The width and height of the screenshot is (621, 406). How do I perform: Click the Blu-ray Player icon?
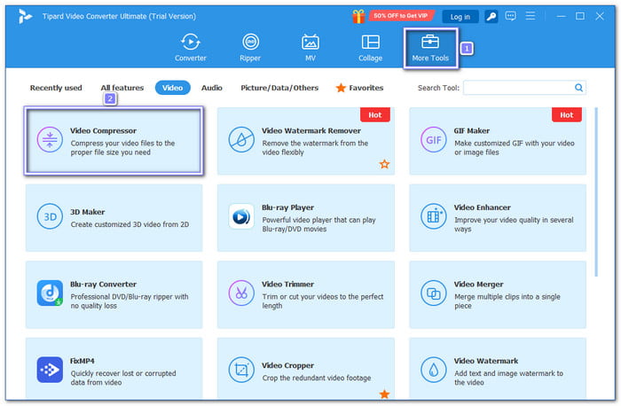241,216
